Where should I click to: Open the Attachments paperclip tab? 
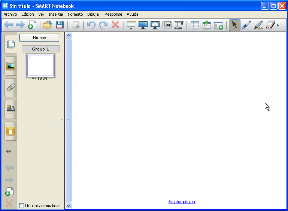click(10, 88)
